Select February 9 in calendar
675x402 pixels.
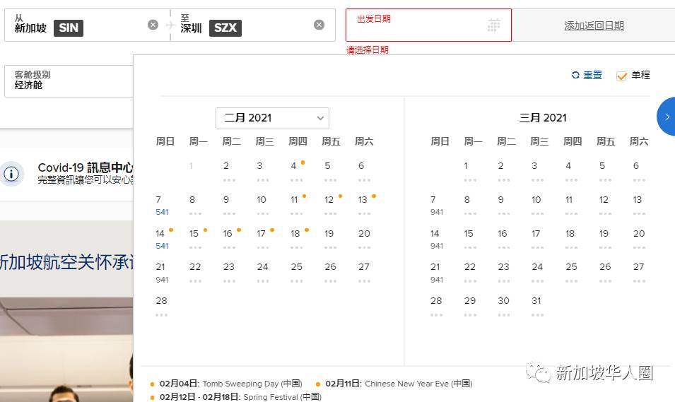tap(229, 206)
